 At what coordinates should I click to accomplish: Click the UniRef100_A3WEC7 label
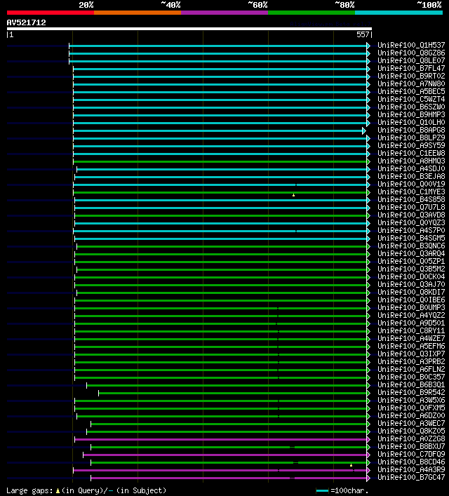coord(411,424)
